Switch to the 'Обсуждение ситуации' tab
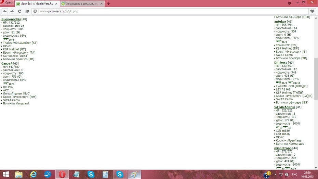Screen dimensions: 318x179 tap(82, 4)
